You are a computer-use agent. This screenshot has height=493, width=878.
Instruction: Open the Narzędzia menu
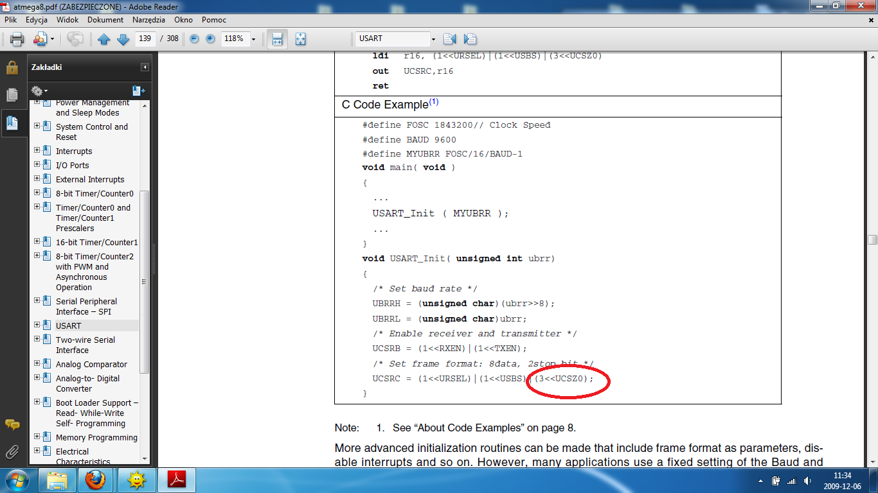(148, 20)
